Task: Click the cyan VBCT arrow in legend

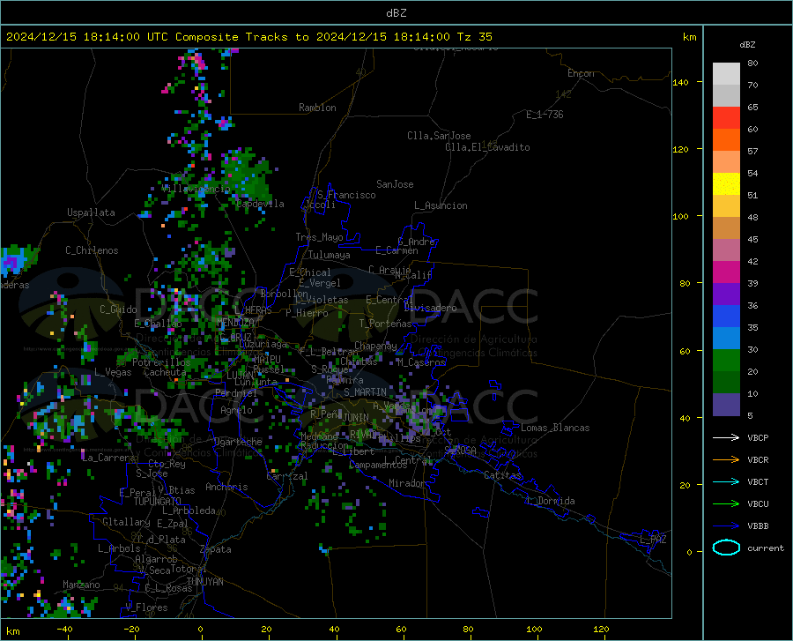Action: pos(726,481)
